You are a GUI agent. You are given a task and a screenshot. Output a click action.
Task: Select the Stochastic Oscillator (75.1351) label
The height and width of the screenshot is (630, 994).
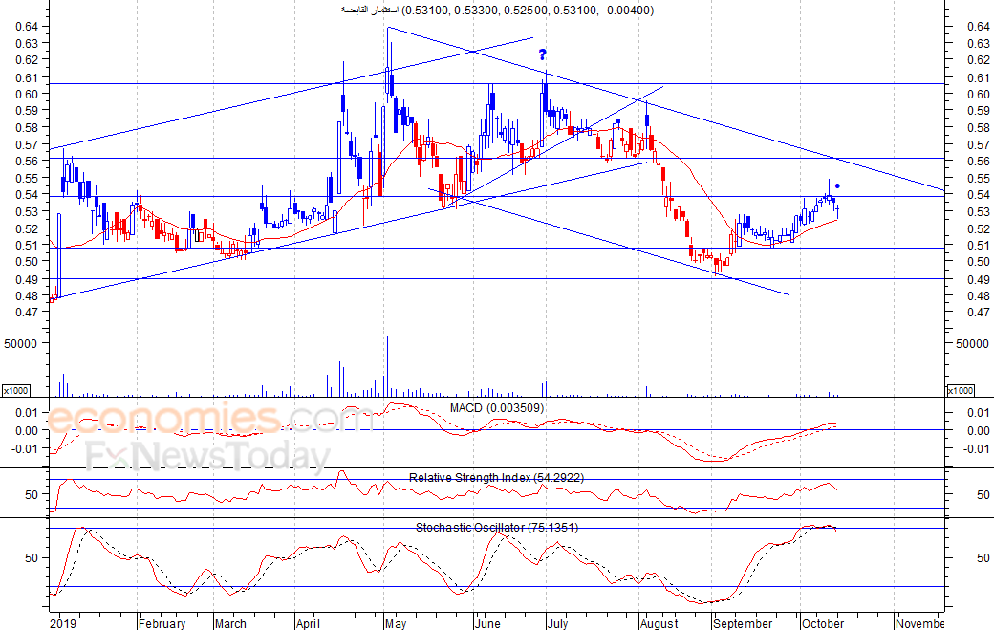click(x=496, y=528)
